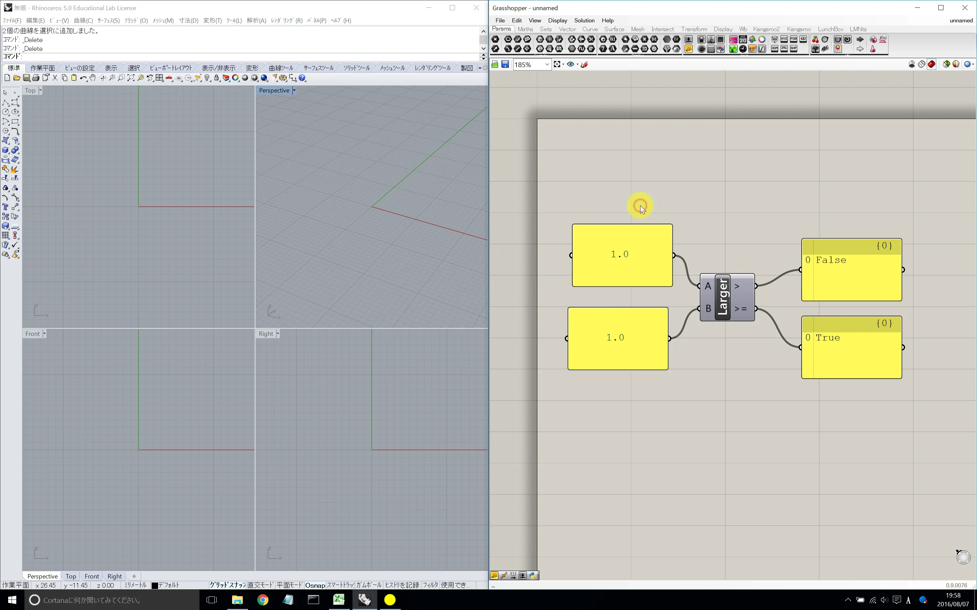This screenshot has height=610, width=977.
Task: Click the padlock lock objects icon
Action: tap(217, 78)
